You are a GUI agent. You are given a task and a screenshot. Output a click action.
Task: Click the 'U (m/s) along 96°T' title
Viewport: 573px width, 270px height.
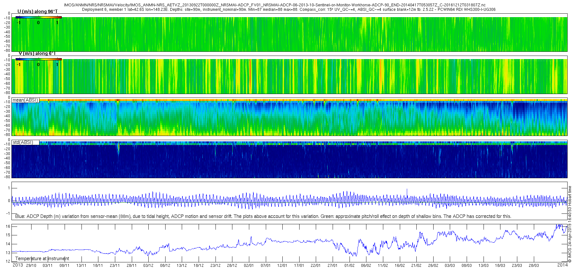tap(38, 11)
